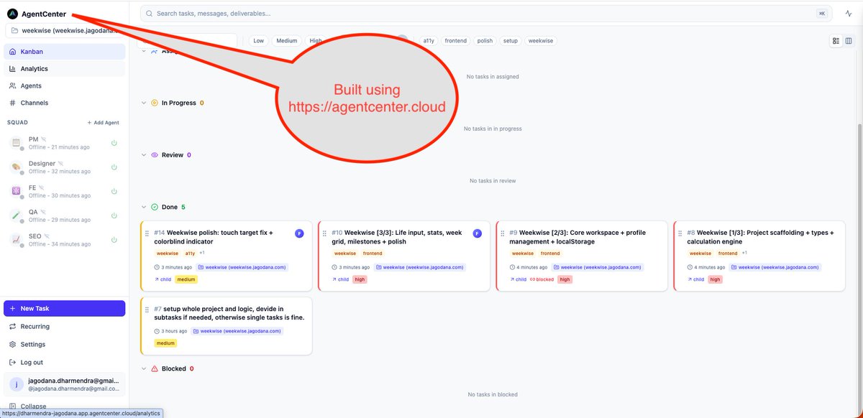Switch to column board view icon
The width and height of the screenshot is (863, 418).
(848, 41)
